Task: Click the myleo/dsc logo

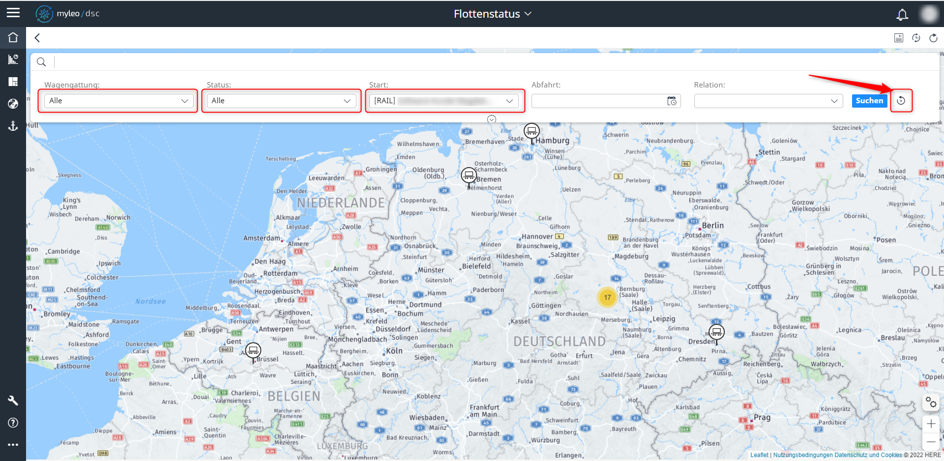Action: pos(68,14)
